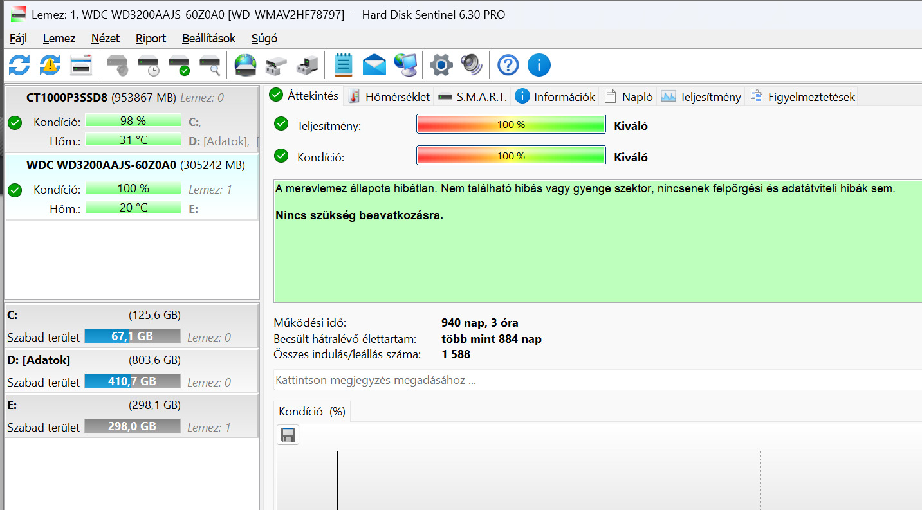This screenshot has width=922, height=510.
Task: Open settings via the gear icon
Action: pos(441,64)
